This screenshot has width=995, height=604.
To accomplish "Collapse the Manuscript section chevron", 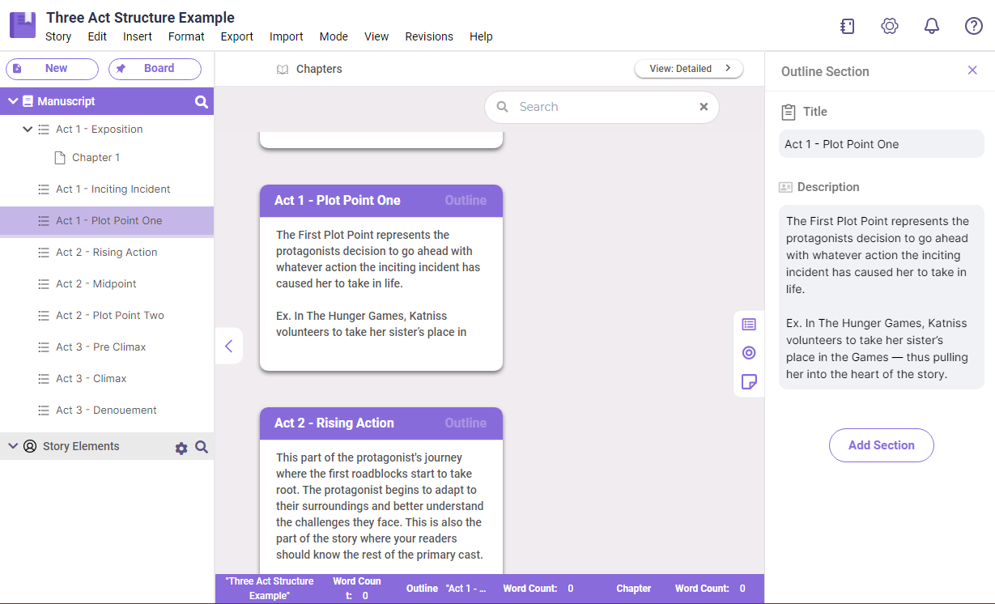I will 13,101.
